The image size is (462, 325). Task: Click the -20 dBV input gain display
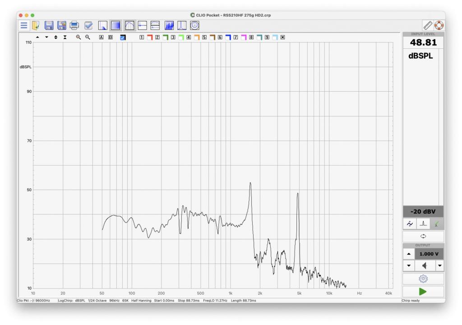pyautogui.click(x=423, y=211)
